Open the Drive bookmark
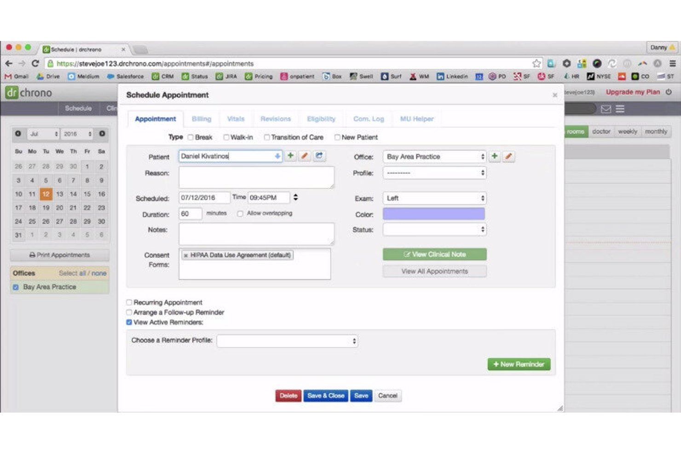This screenshot has width=681, height=454. click(x=48, y=76)
